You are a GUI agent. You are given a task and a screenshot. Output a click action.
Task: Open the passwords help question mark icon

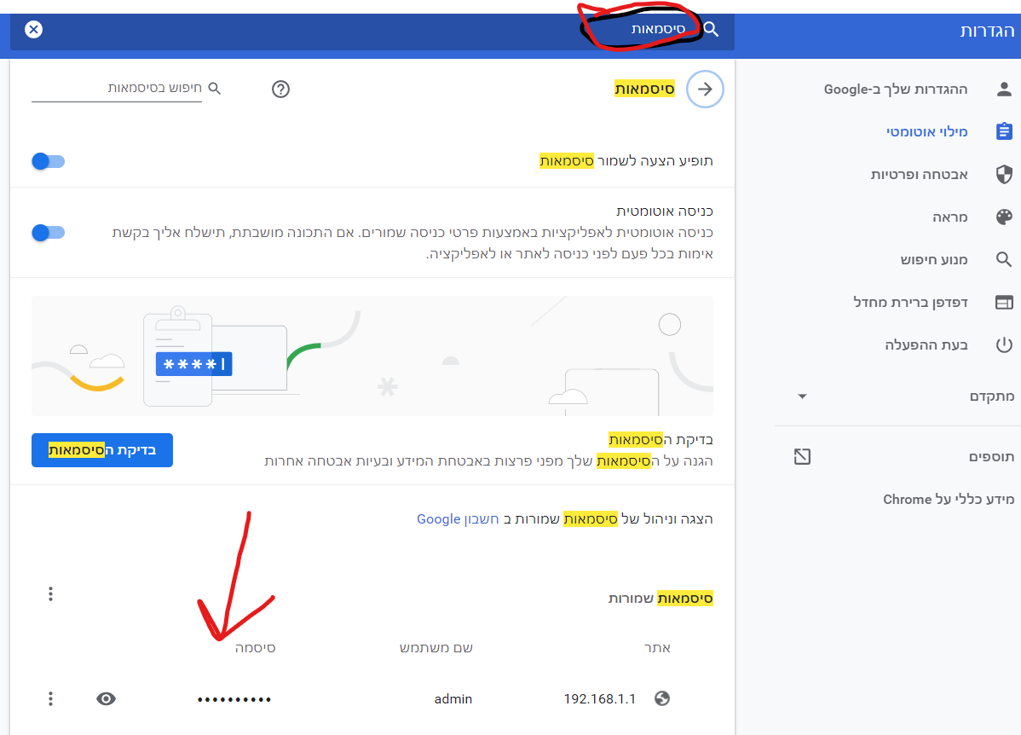click(x=280, y=90)
